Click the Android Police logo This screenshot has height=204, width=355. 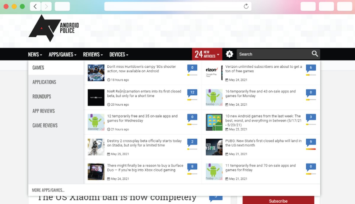[53, 28]
